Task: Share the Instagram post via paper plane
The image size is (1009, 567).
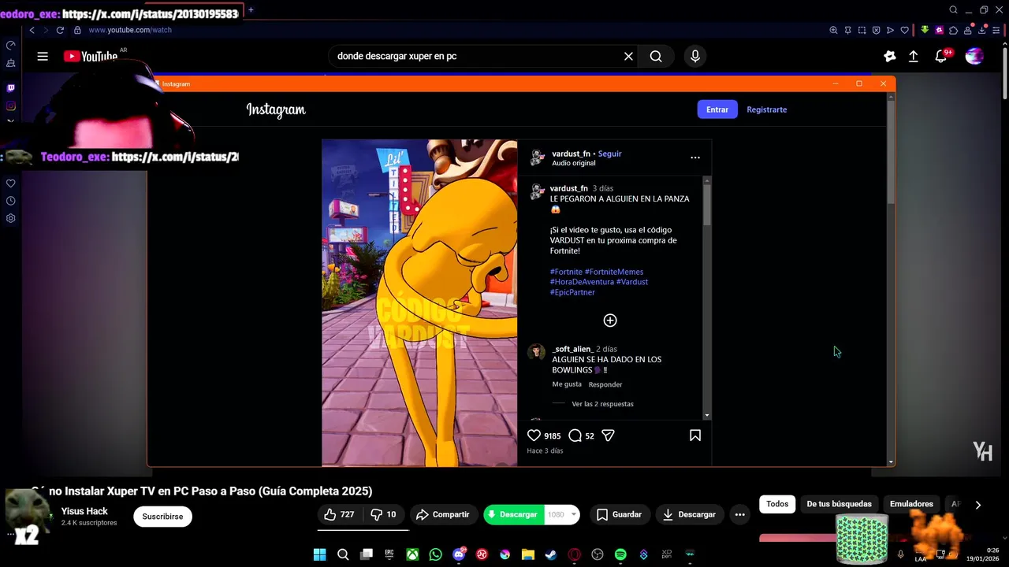Action: pos(608,435)
